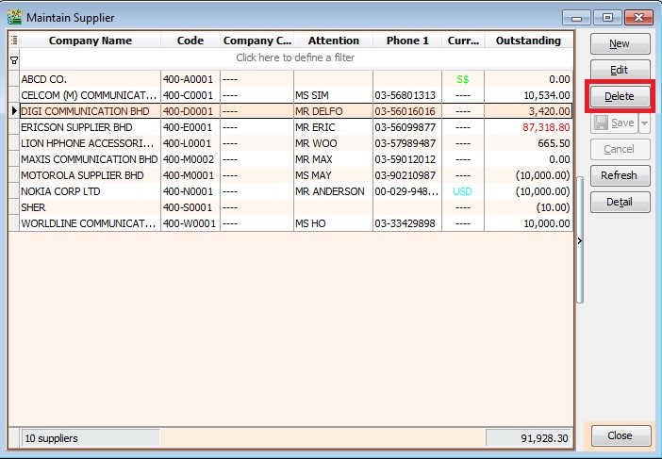The height and width of the screenshot is (459, 662).
Task: Close the supplier window via Close button
Action: 619,435
